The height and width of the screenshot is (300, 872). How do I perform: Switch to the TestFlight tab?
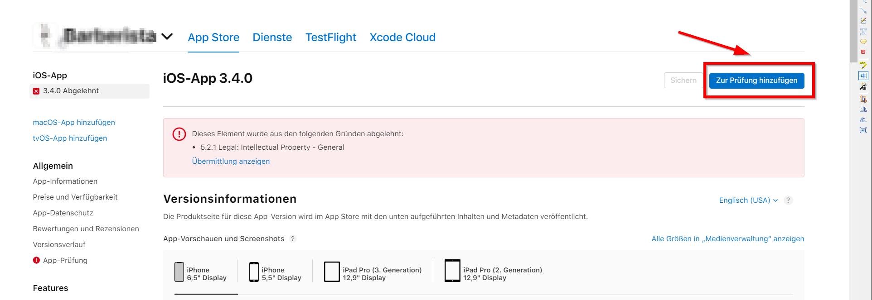(x=331, y=37)
